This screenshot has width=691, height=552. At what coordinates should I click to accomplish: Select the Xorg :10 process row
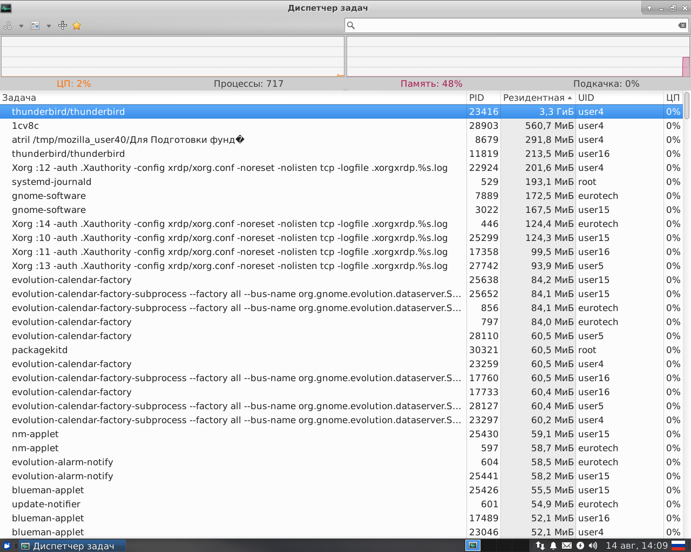coord(341,238)
